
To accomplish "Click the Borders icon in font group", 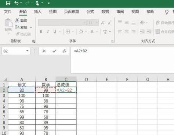I will point(68,32).
